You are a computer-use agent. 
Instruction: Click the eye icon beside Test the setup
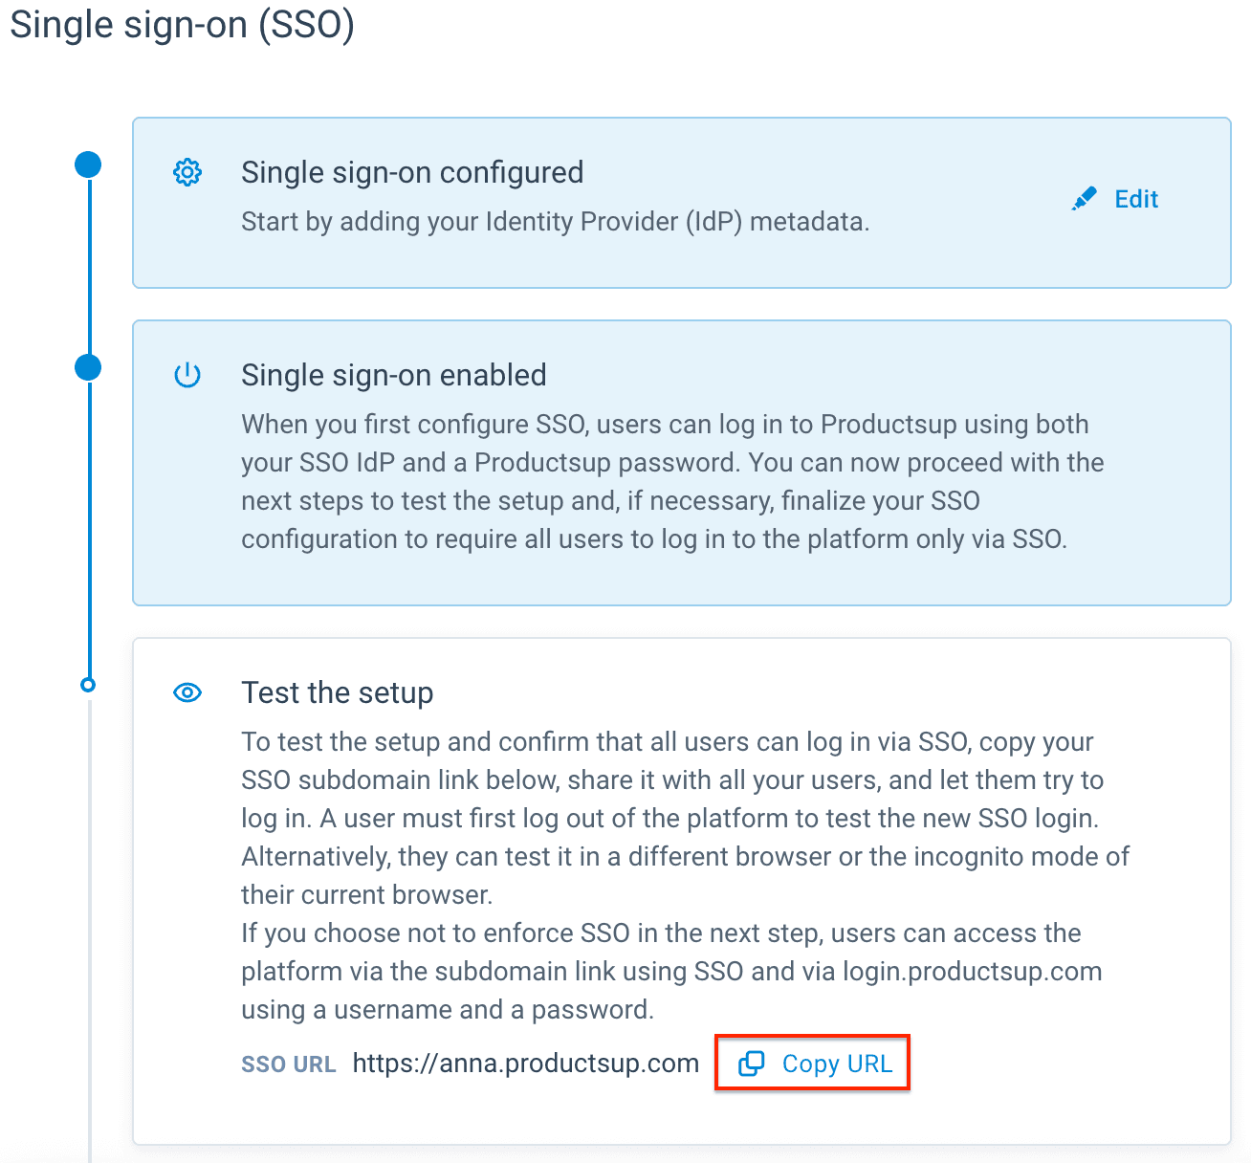pos(187,692)
